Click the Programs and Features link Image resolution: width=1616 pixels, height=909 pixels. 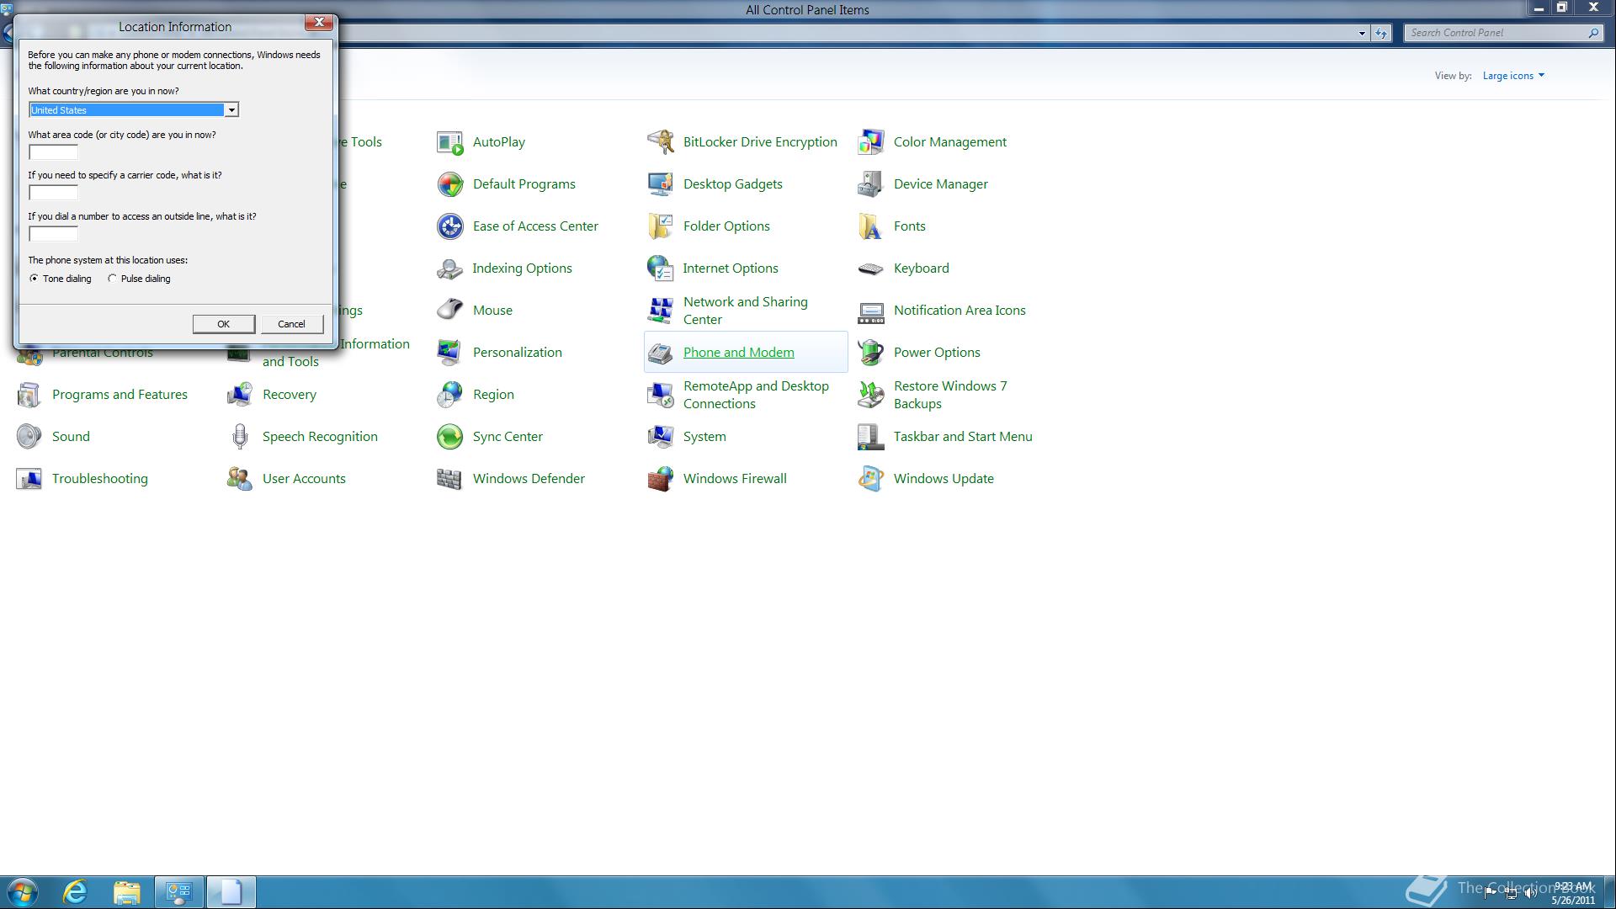click(120, 395)
